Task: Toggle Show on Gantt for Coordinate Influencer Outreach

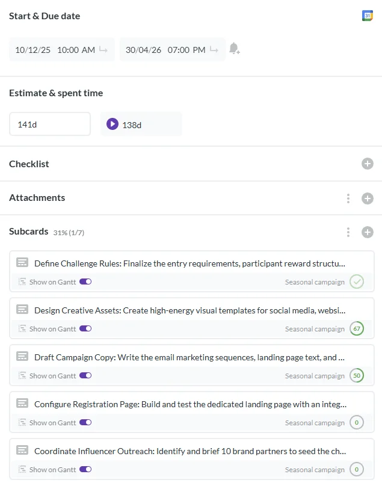Action: pos(85,469)
